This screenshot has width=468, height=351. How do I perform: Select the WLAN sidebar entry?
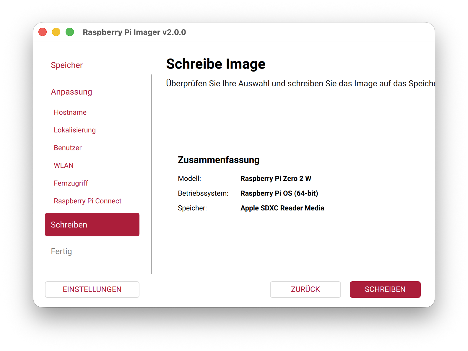(64, 165)
